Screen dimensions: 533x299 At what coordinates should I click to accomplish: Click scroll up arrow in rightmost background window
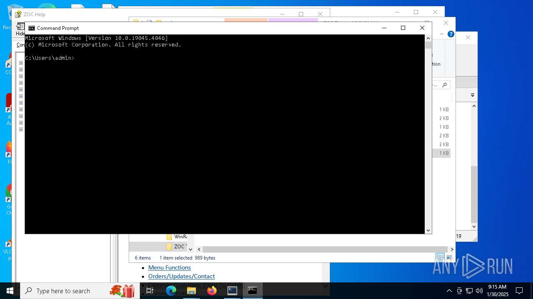(x=474, y=106)
